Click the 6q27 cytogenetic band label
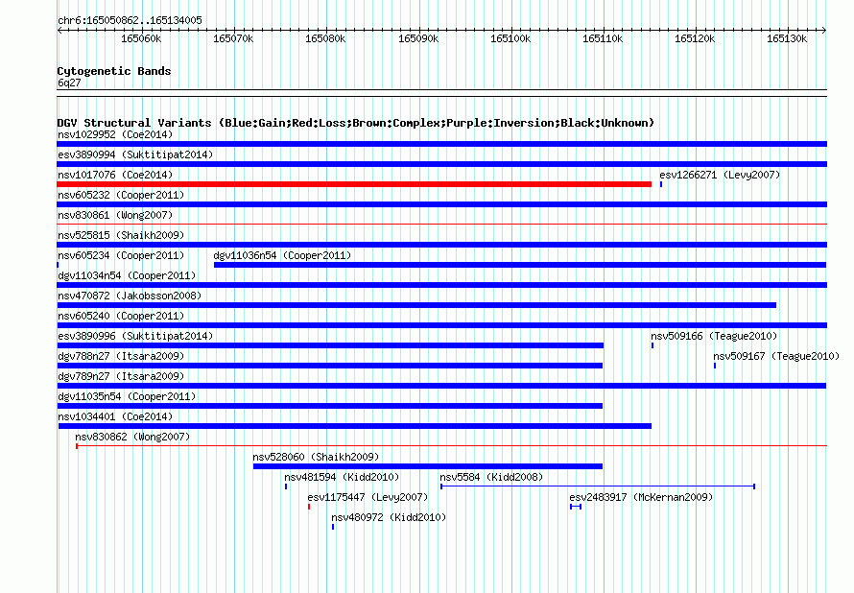 (69, 83)
